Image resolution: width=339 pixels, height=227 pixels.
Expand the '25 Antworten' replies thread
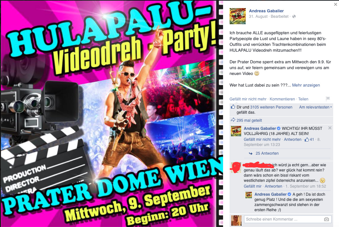pyautogui.click(x=267, y=153)
